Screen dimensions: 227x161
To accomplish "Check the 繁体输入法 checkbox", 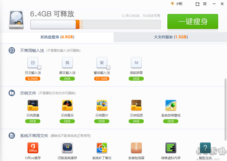I will (x=108, y=68).
